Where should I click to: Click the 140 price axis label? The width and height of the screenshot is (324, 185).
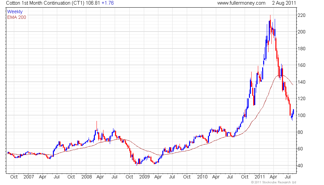pyautogui.click(x=302, y=82)
